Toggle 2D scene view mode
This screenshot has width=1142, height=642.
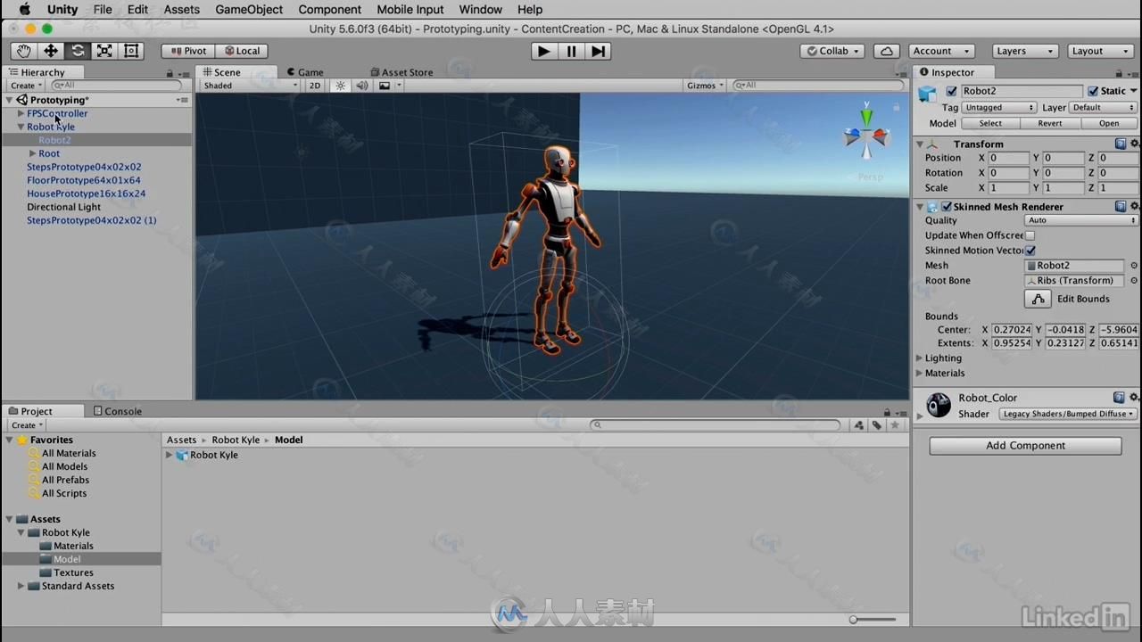pyautogui.click(x=315, y=86)
